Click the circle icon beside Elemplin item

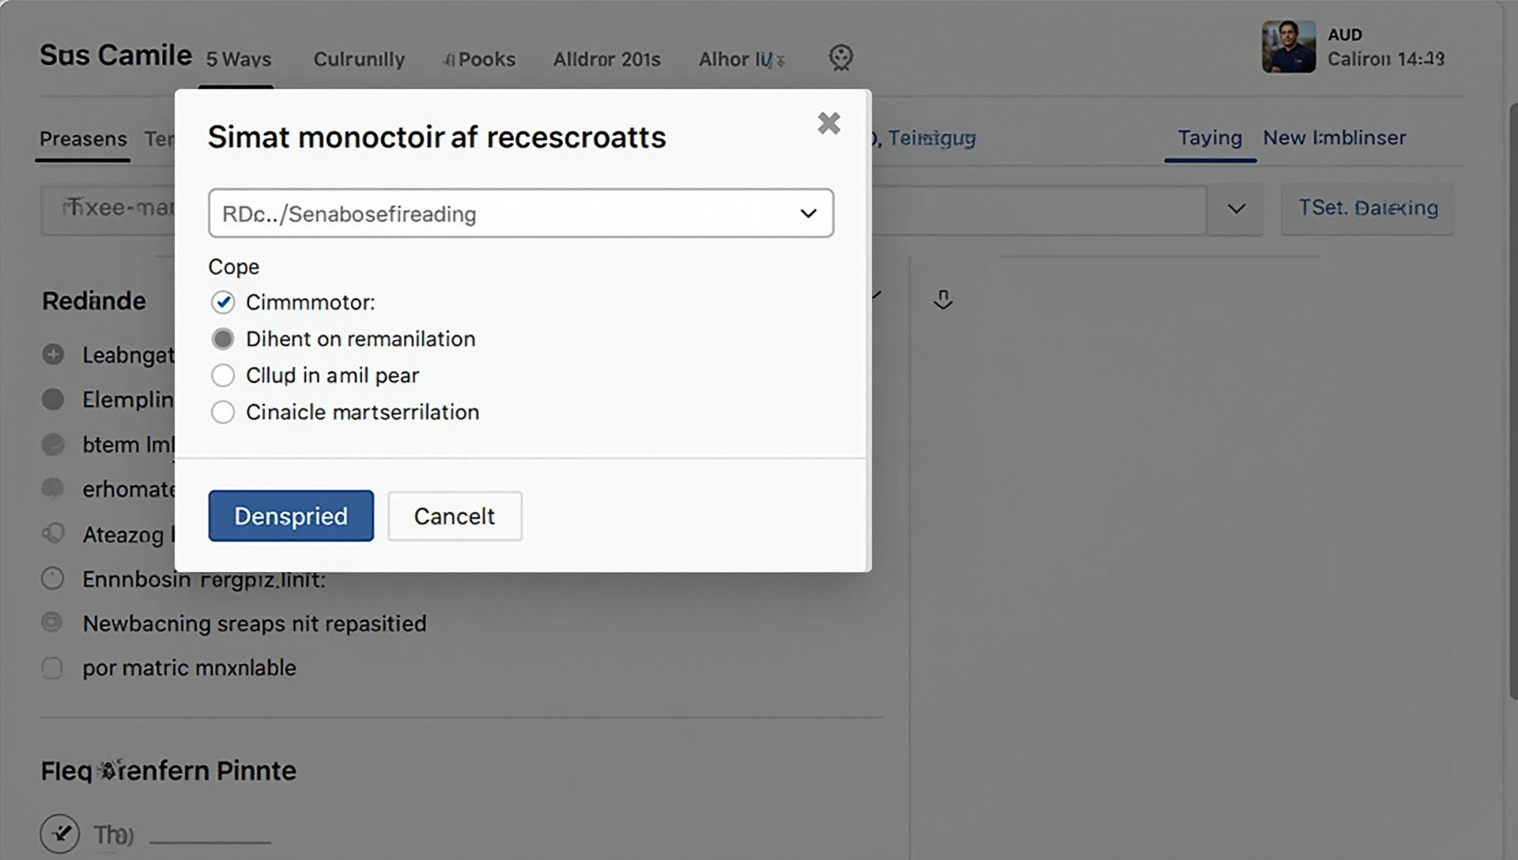tap(53, 399)
